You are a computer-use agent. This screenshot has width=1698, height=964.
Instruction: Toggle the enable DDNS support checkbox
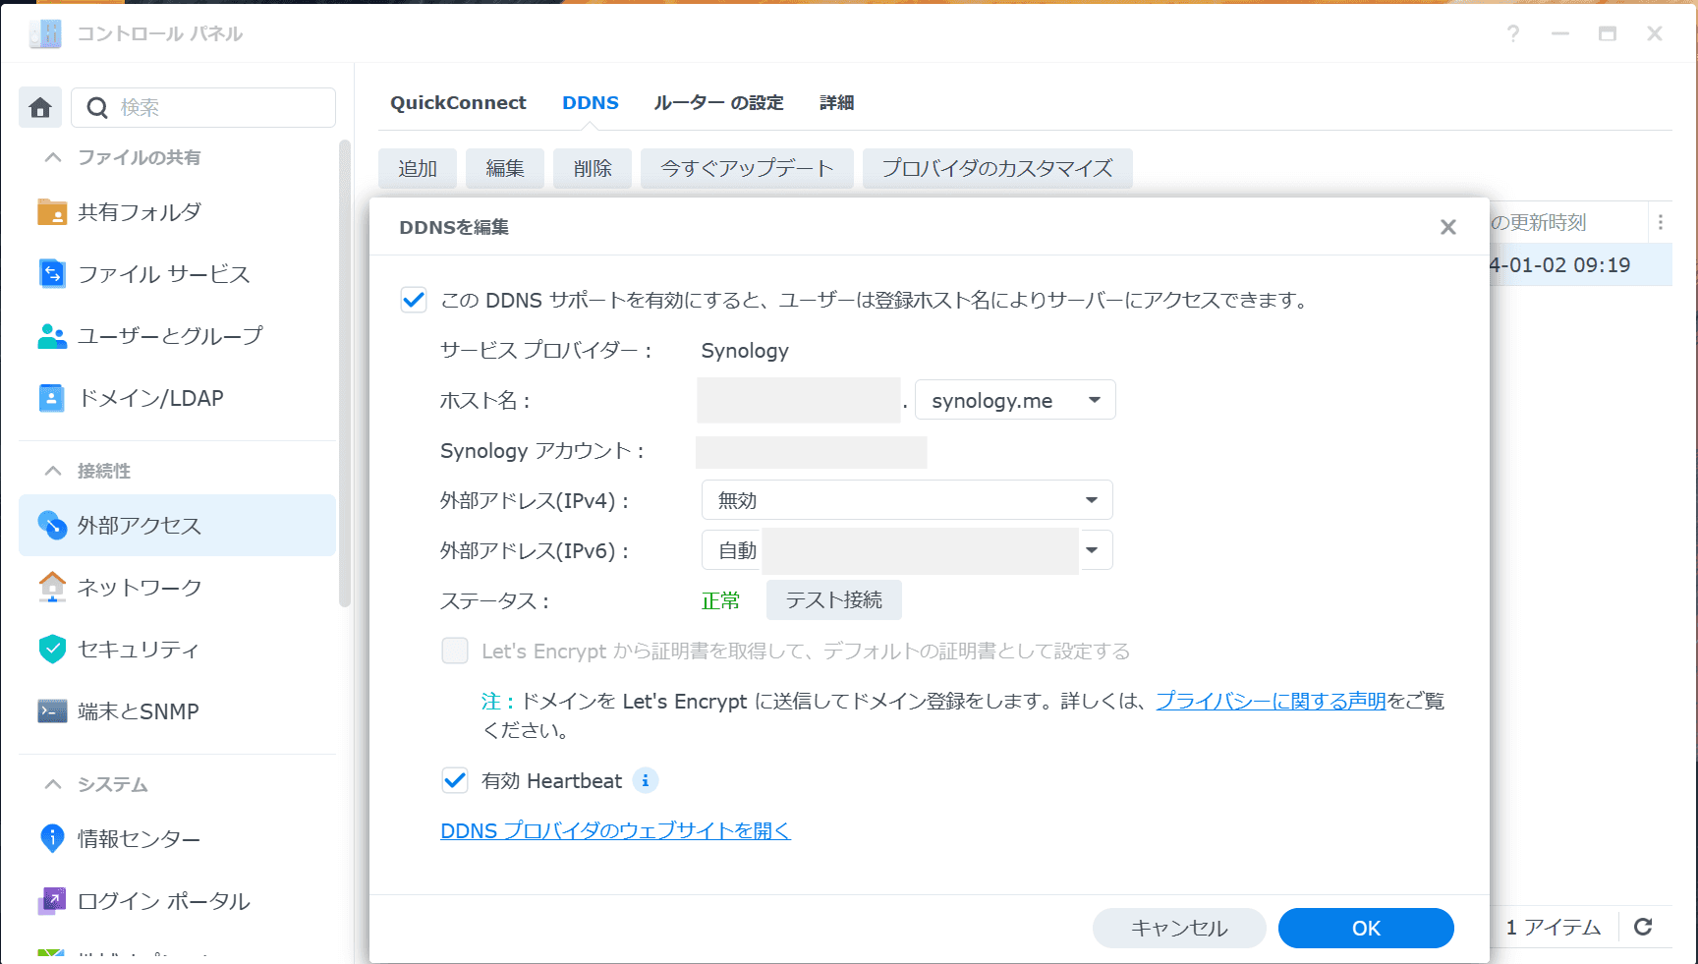[x=414, y=300]
